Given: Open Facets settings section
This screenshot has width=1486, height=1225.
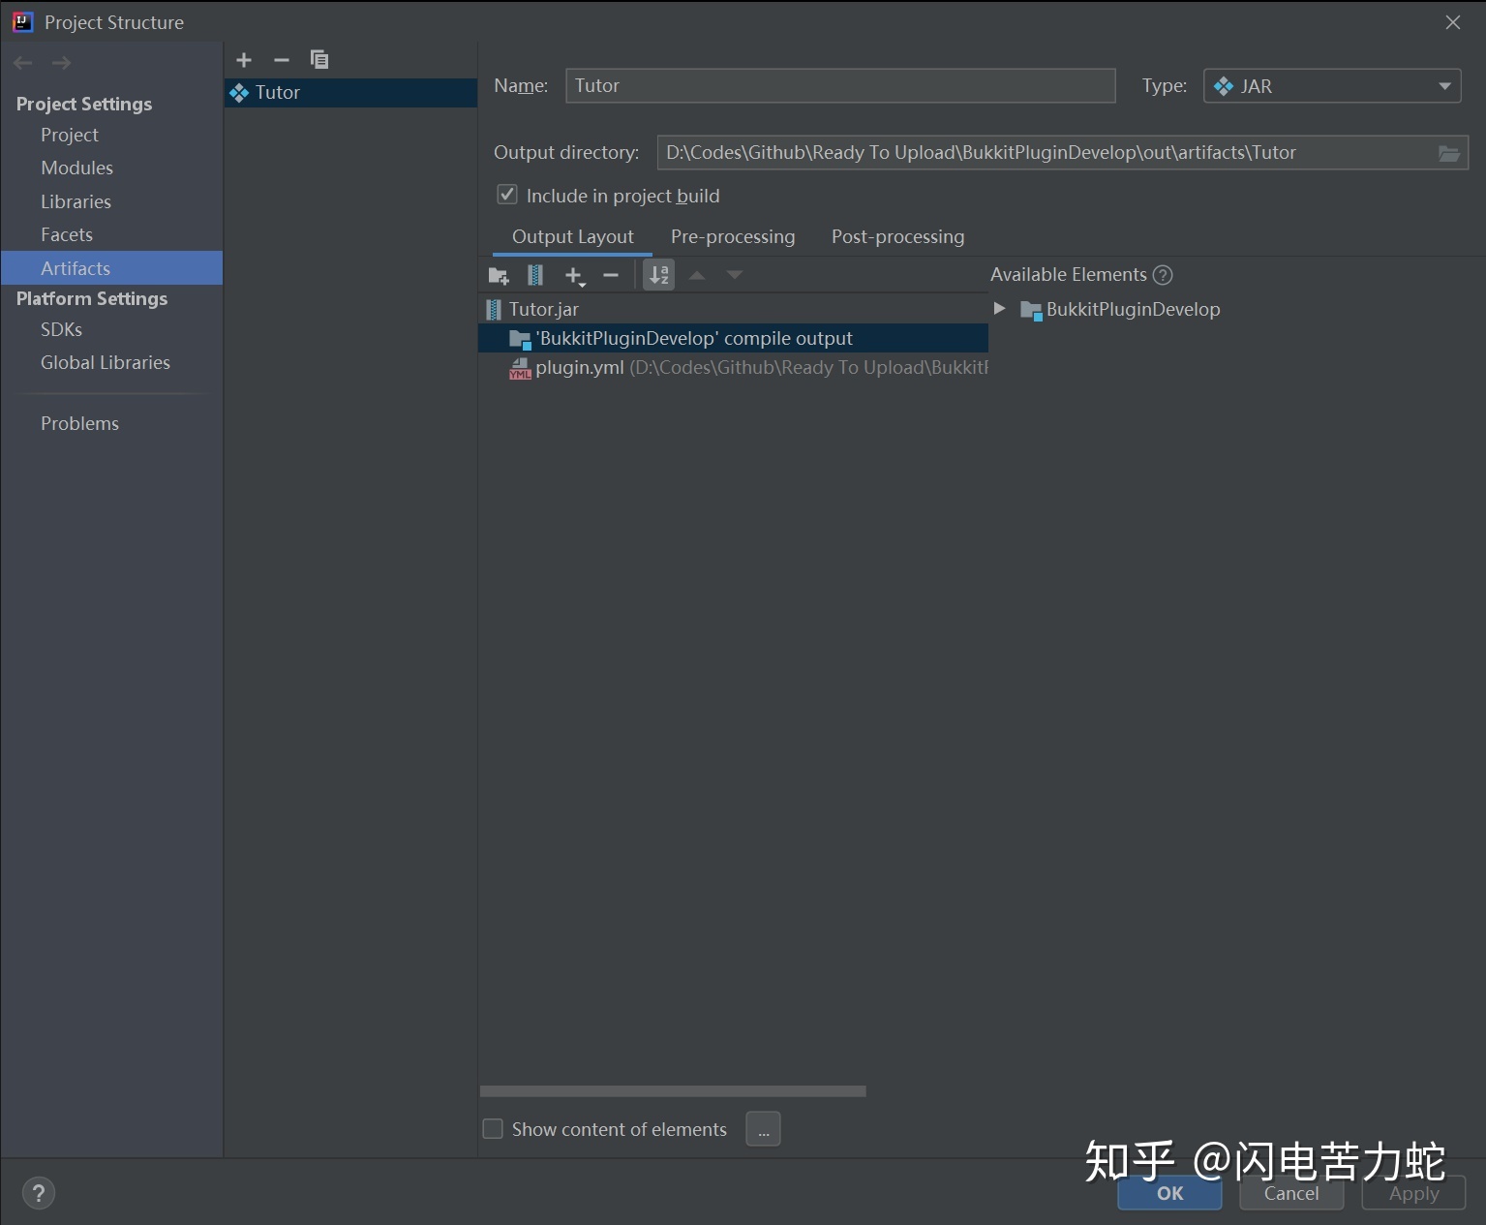Looking at the screenshot, I should (x=67, y=235).
